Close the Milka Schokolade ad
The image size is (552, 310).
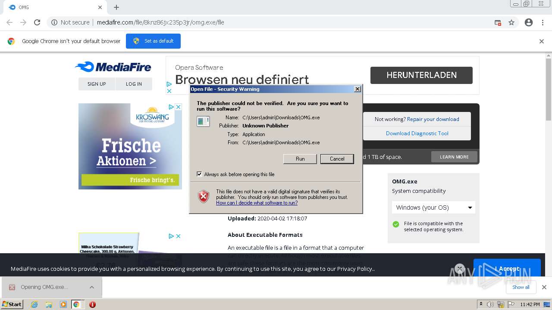(x=178, y=236)
